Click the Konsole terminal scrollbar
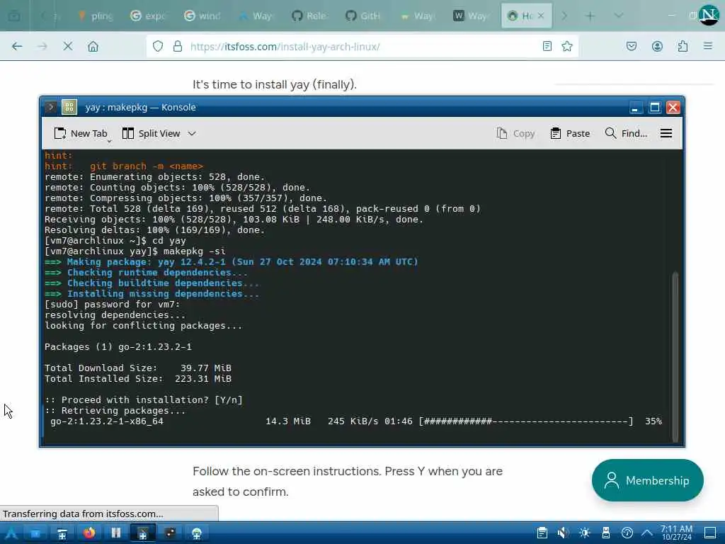 675,357
